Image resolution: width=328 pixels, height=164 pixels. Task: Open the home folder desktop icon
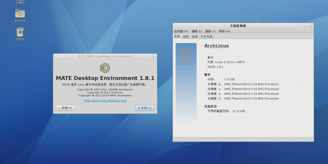(x=20, y=16)
